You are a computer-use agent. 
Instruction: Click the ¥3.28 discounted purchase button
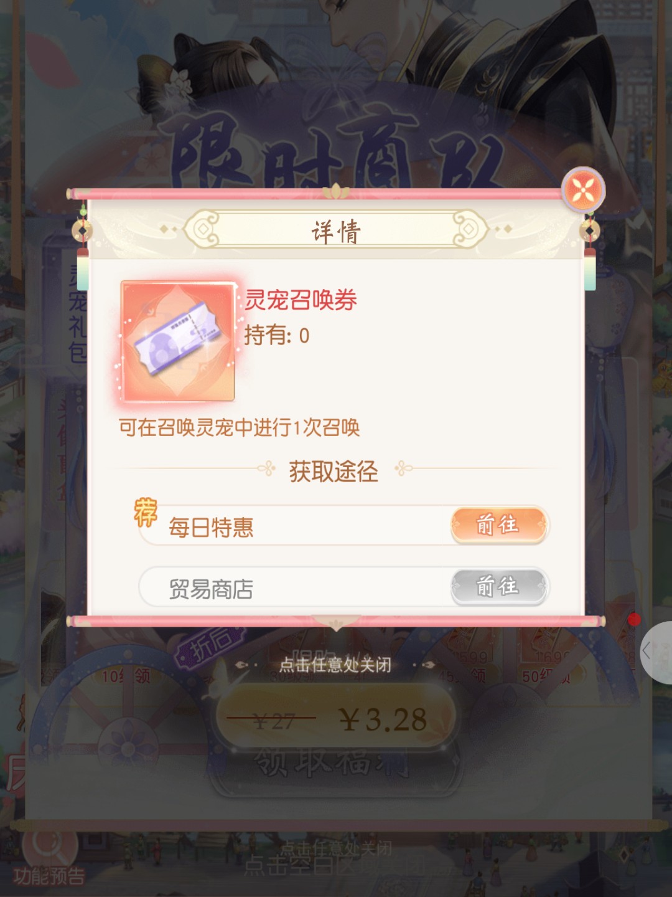335,718
